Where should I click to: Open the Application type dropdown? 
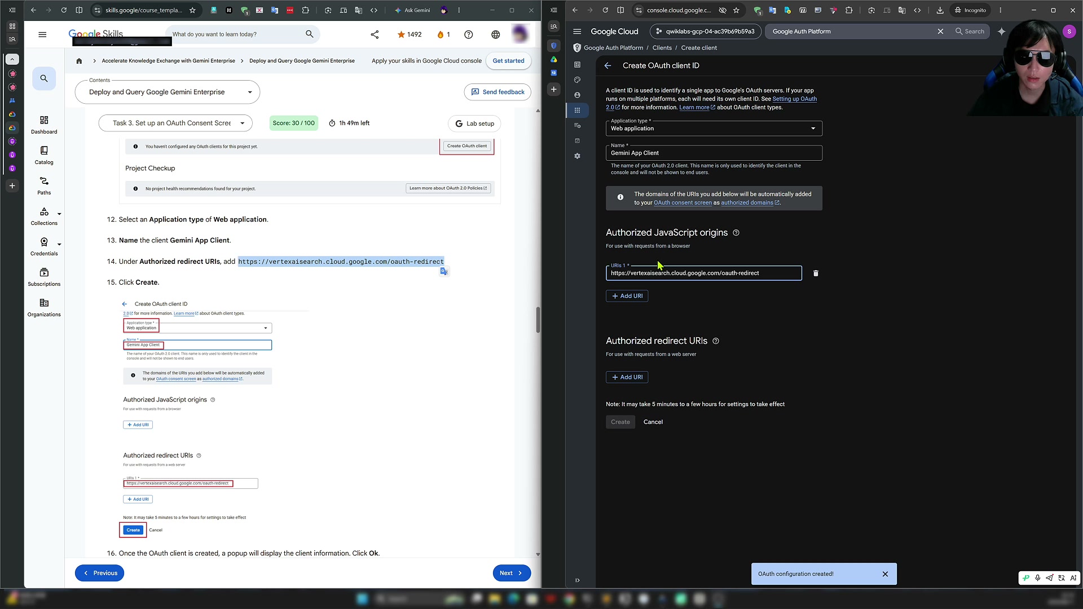(x=714, y=129)
